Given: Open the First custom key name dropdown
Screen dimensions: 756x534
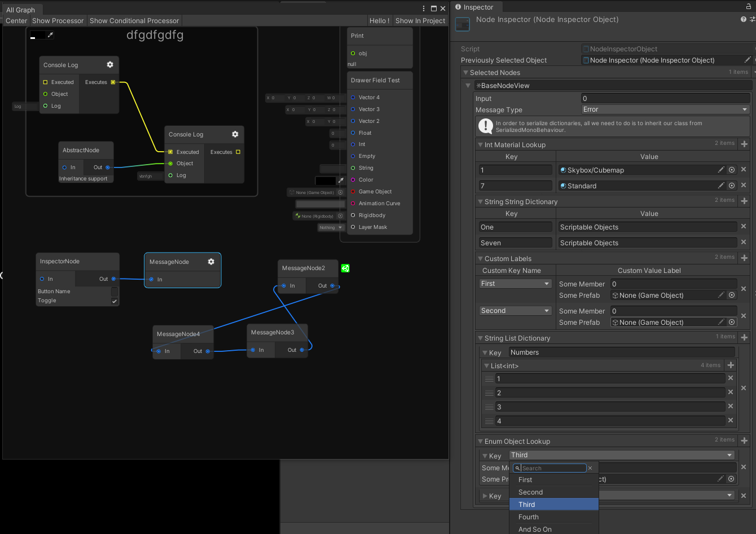Looking at the screenshot, I should click(x=514, y=283).
